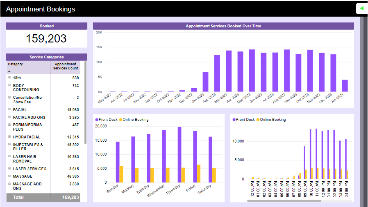
Task: Click the purple Thursday Front Desk bar
Action: [179, 154]
